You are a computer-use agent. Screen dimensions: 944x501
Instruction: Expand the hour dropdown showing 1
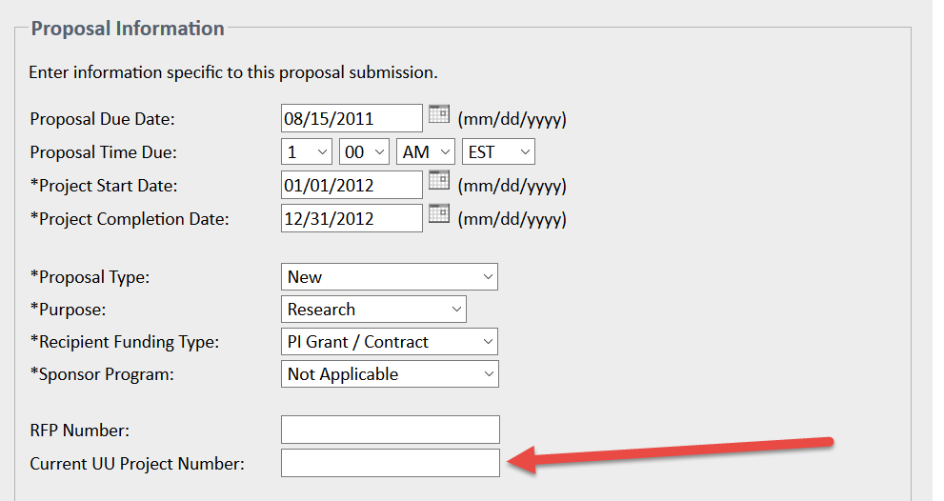point(307,152)
